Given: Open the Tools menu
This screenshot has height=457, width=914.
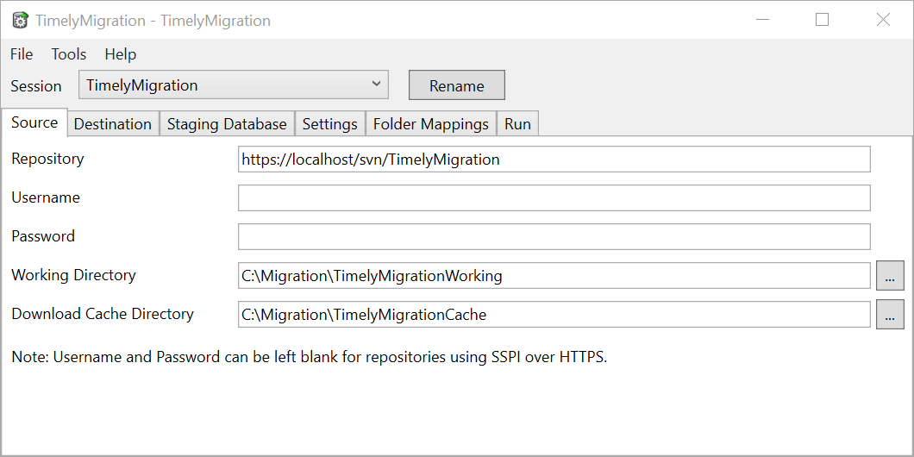Looking at the screenshot, I should tap(69, 54).
